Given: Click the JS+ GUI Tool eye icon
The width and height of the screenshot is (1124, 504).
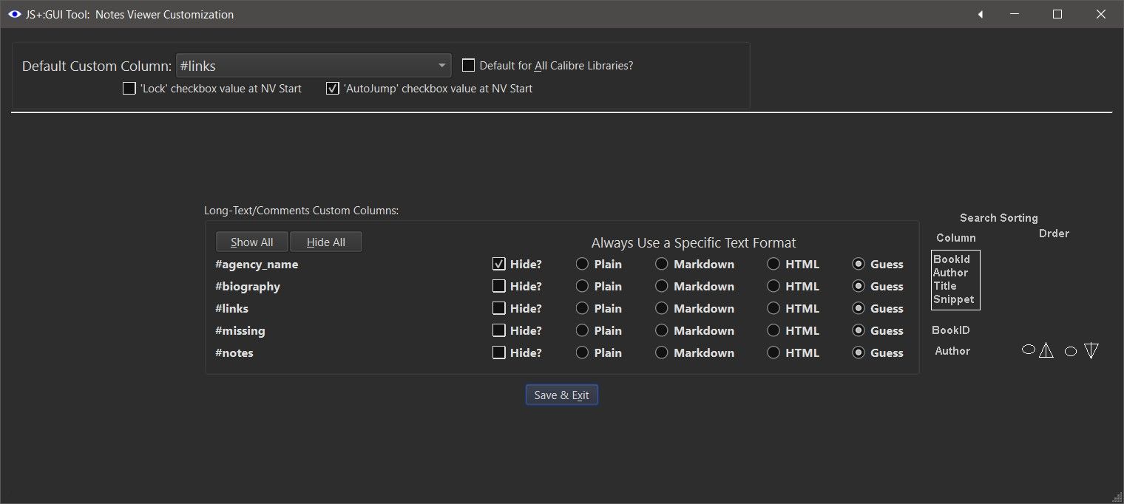Looking at the screenshot, I should (x=14, y=14).
